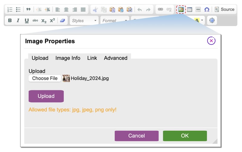Switch to the Upload tab
Screen dimensions: 242x152
[x=40, y=58]
